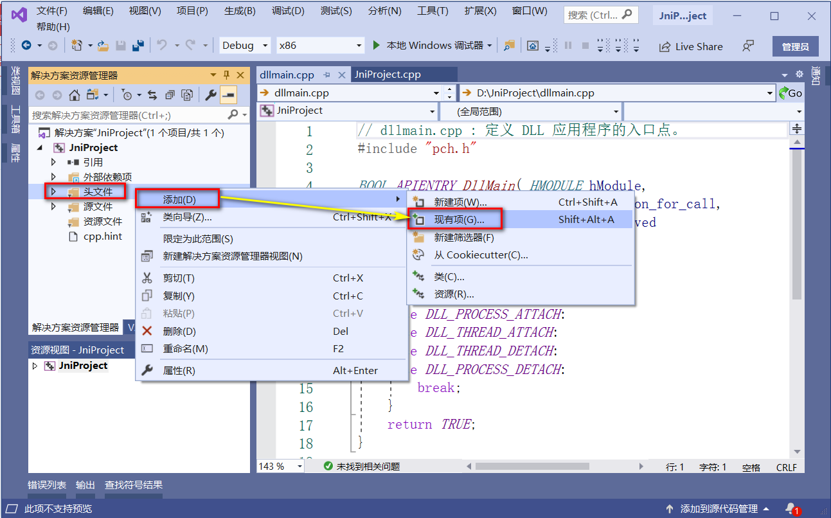Viewport: 831px width, 518px height.
Task: Open the 查找符号结果 tab at bottom
Action: [134, 485]
